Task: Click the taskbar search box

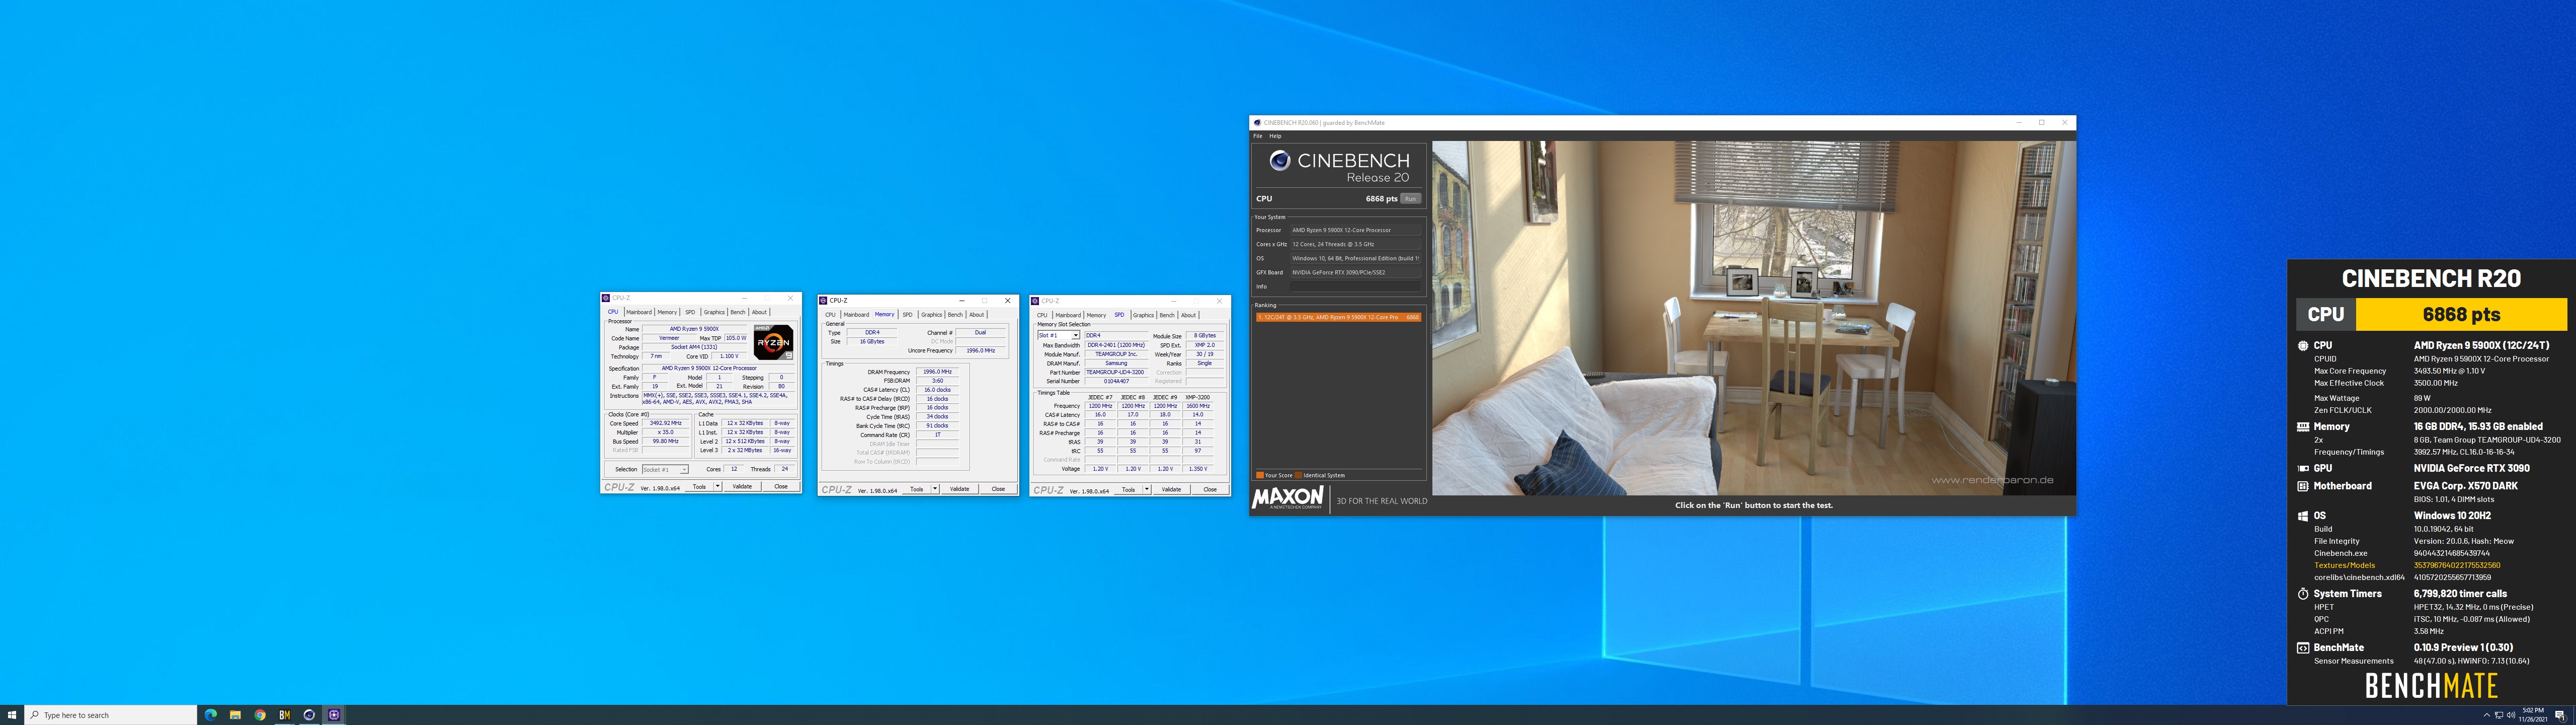Action: (x=111, y=715)
